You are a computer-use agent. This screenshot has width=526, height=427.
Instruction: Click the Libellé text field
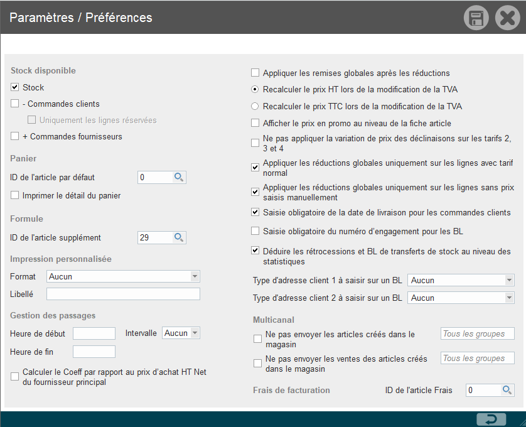123,294
